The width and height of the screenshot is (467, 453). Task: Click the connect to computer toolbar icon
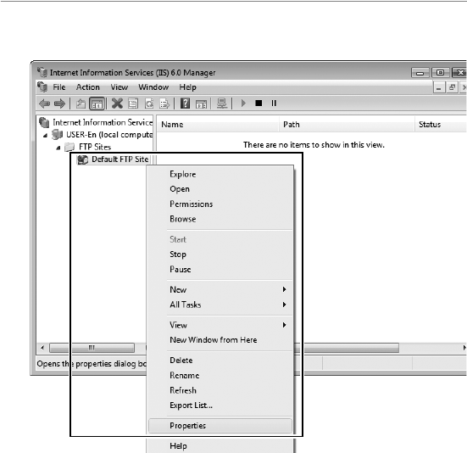pos(222,103)
